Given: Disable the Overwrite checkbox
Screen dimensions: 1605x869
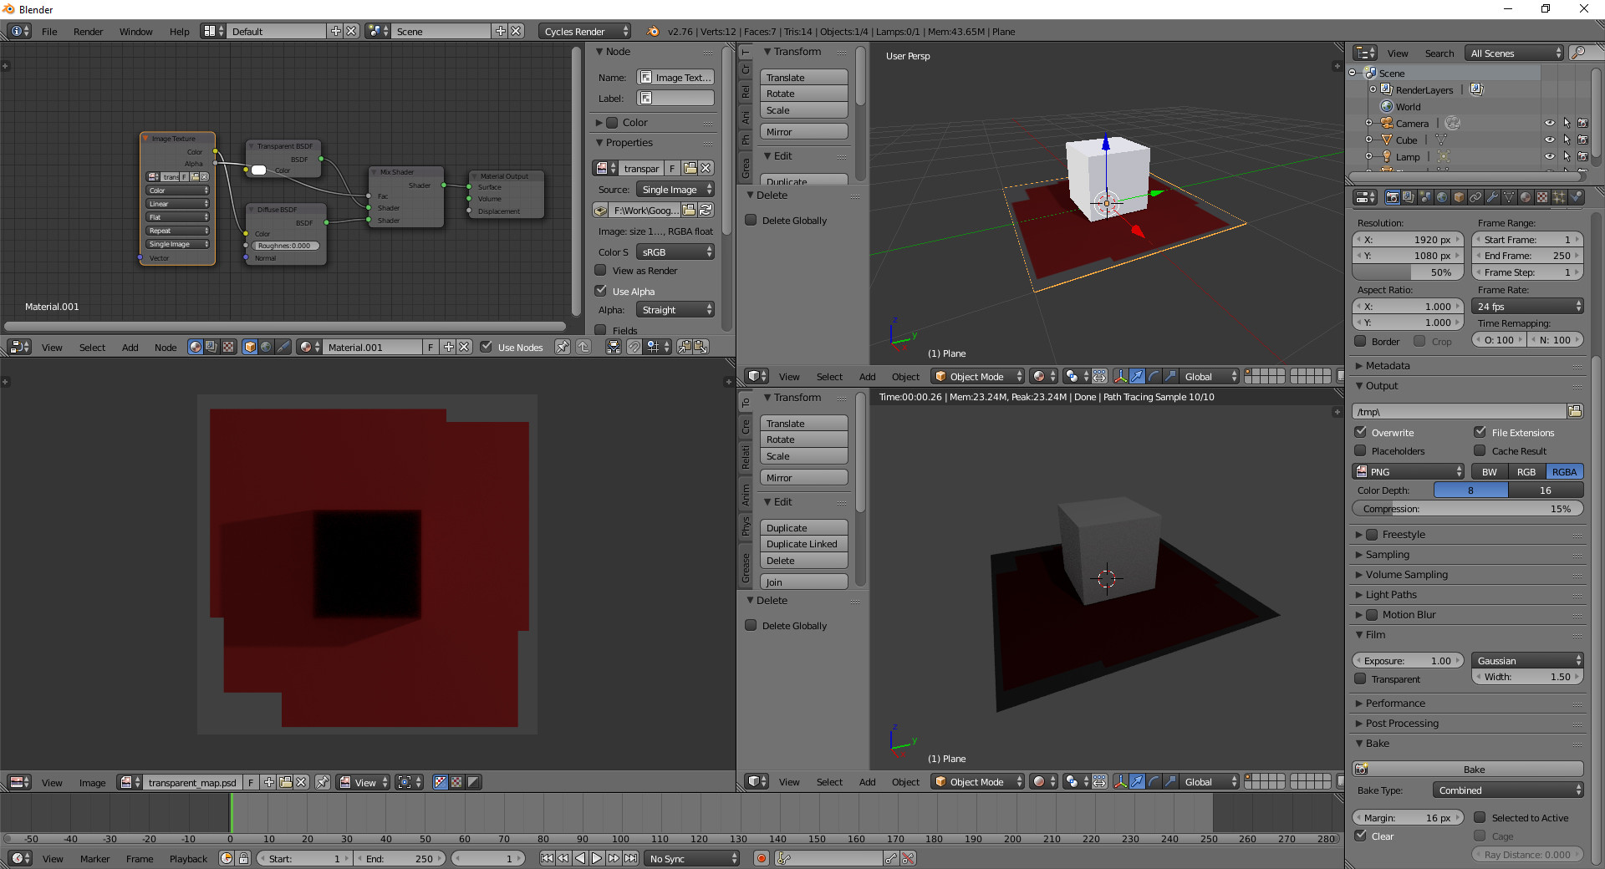Looking at the screenshot, I should 1361,432.
